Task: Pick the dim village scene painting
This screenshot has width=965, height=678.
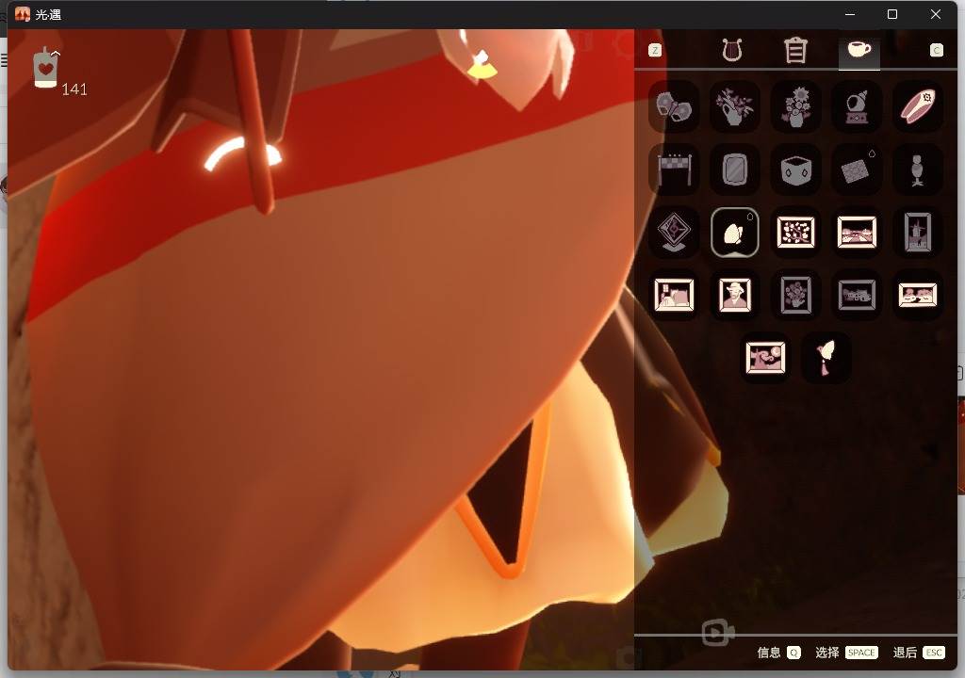Action: [857, 295]
